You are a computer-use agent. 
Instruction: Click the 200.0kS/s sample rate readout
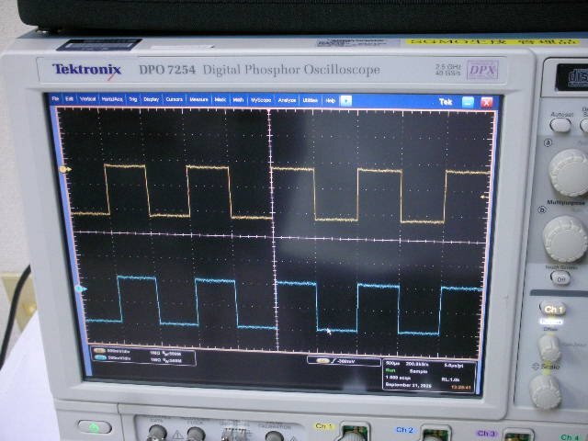417,364
